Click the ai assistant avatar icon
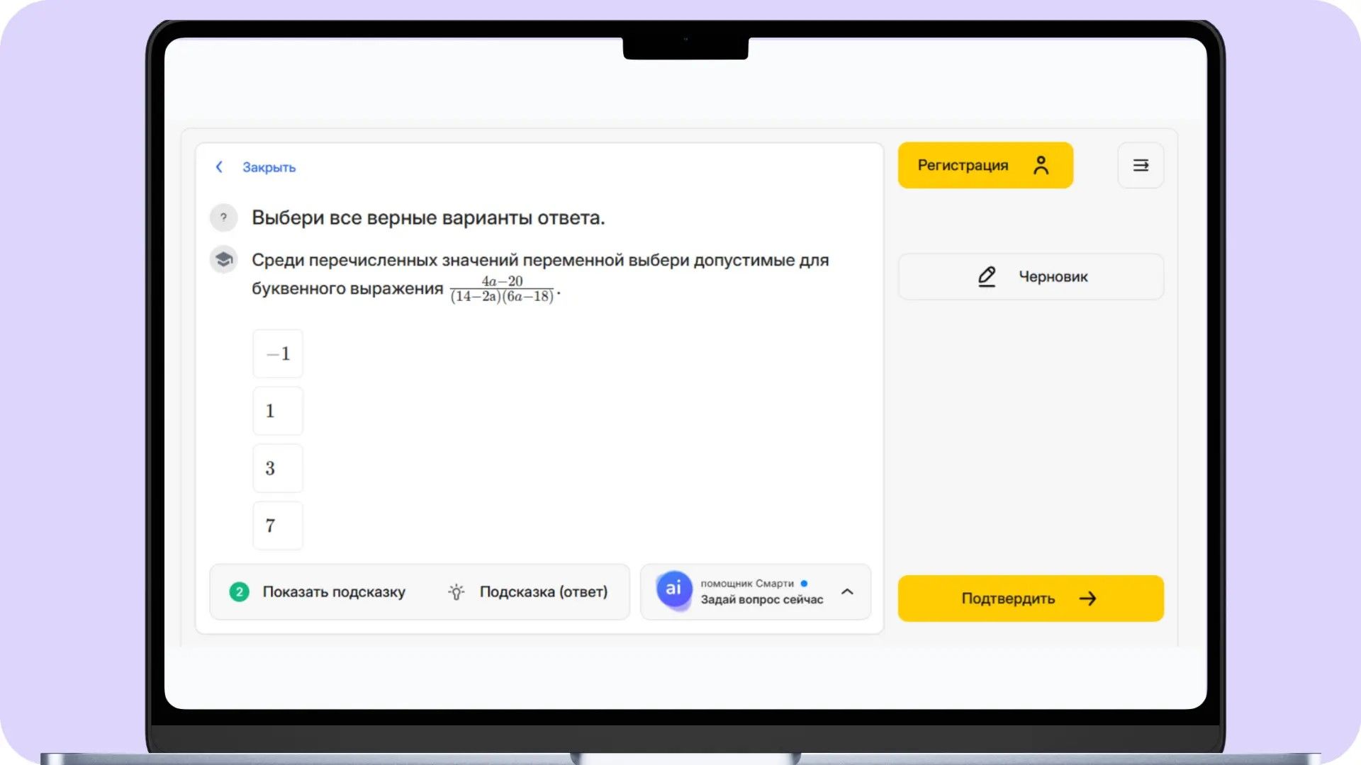This screenshot has width=1361, height=765. click(673, 589)
